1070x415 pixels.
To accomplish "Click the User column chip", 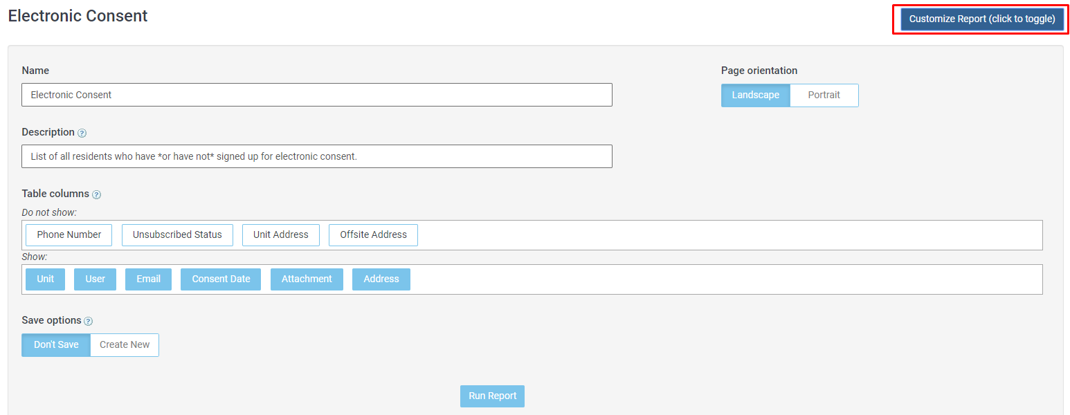I will pyautogui.click(x=96, y=279).
